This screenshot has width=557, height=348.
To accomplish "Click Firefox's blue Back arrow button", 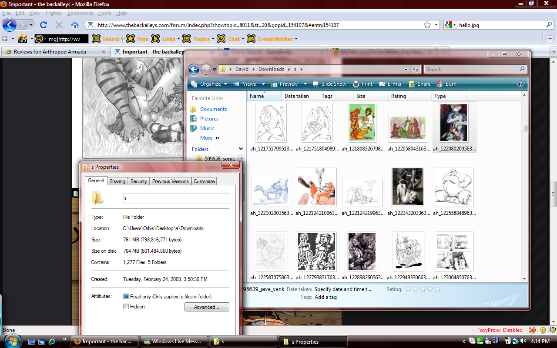I will click(10, 25).
